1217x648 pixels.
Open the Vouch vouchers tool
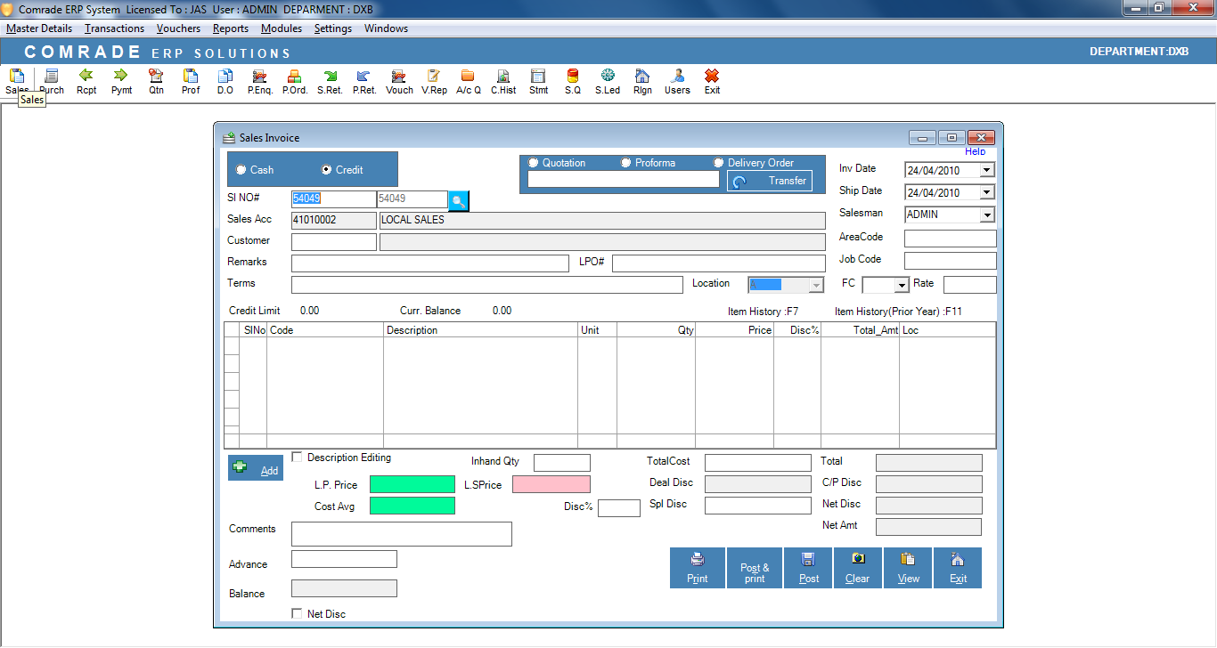click(398, 82)
